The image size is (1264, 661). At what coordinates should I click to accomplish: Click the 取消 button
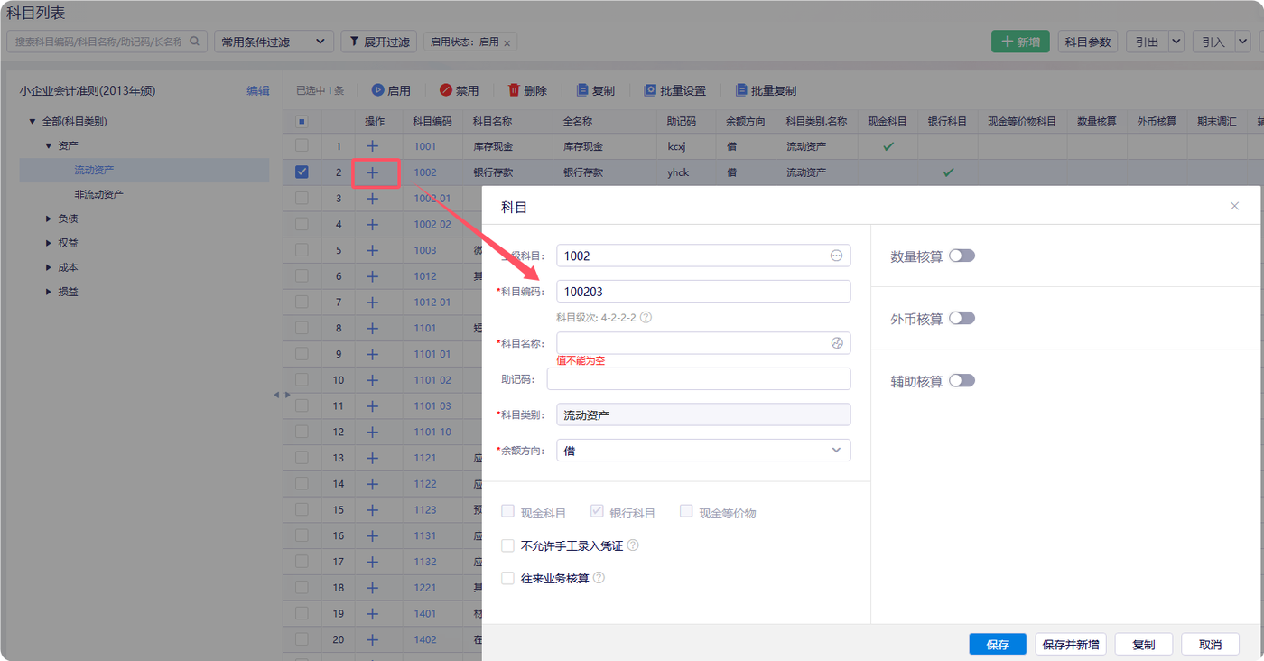pyautogui.click(x=1210, y=644)
